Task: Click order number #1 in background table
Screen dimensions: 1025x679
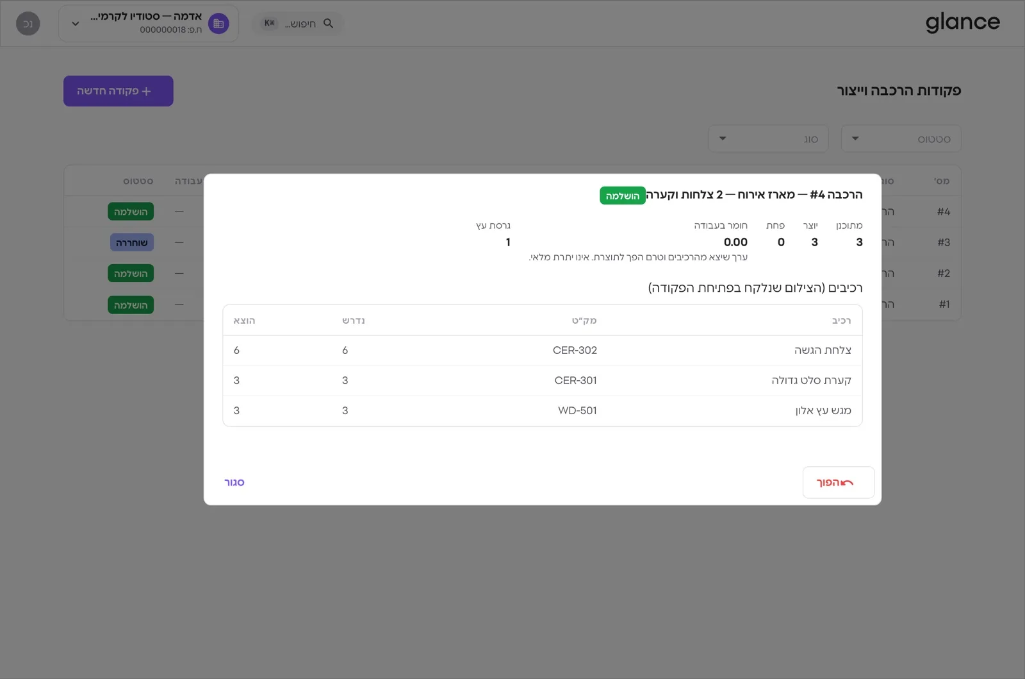Action: [x=944, y=304]
